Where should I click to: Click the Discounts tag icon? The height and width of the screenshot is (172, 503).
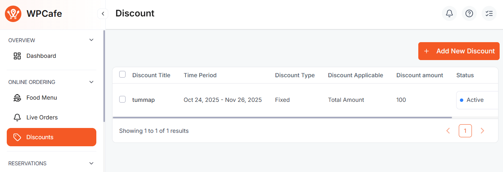click(17, 137)
